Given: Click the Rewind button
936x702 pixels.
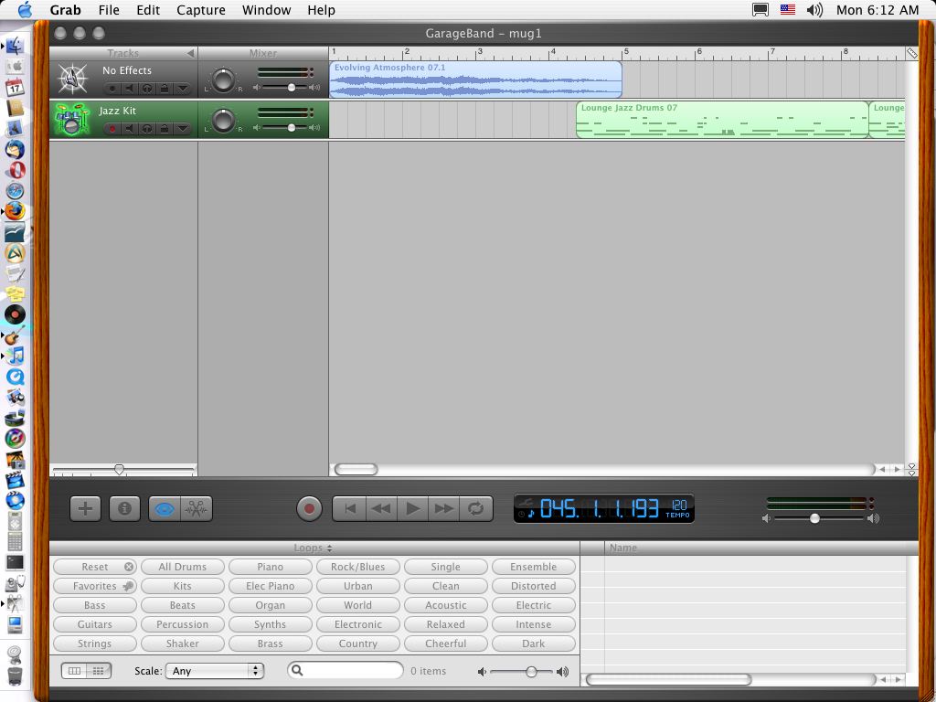Looking at the screenshot, I should (x=381, y=508).
